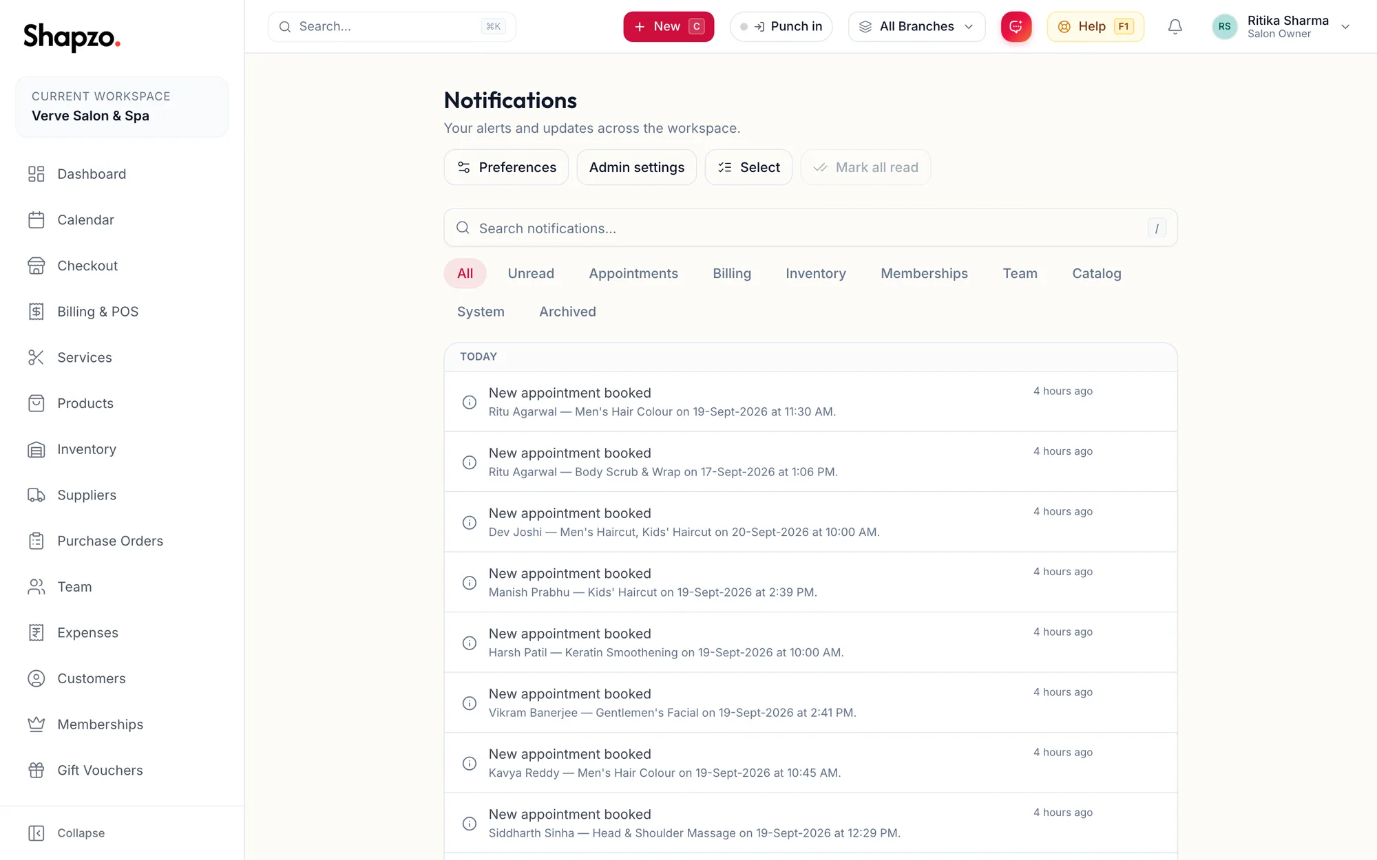
Task: Toggle Punch in status
Action: point(781,27)
